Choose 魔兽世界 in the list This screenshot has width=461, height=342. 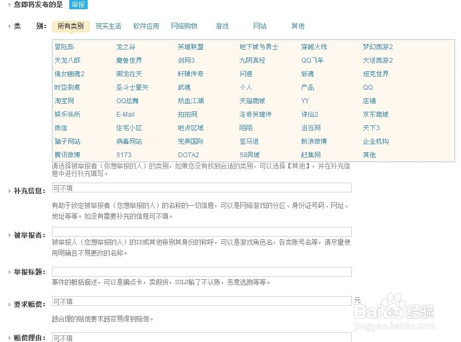click(129, 61)
